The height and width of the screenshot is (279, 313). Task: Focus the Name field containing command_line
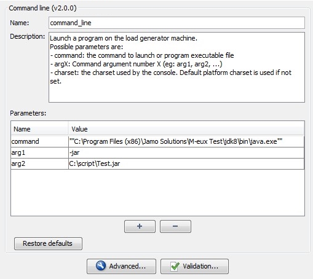[176, 23]
